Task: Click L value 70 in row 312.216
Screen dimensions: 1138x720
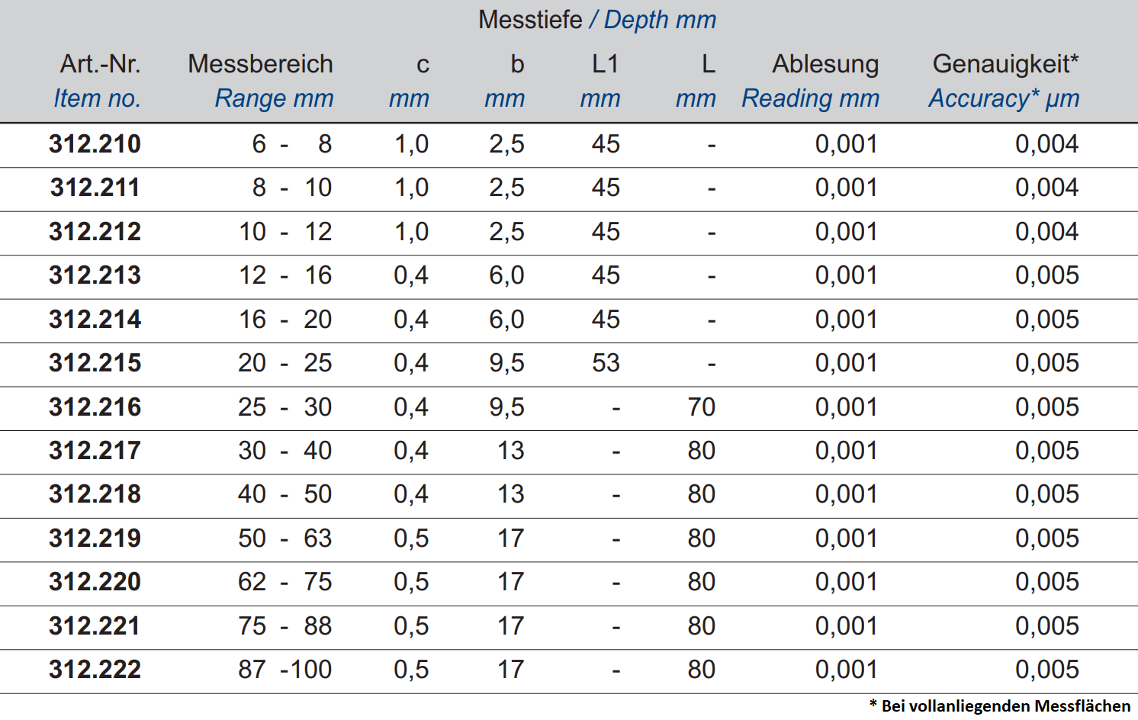Action: point(701,407)
